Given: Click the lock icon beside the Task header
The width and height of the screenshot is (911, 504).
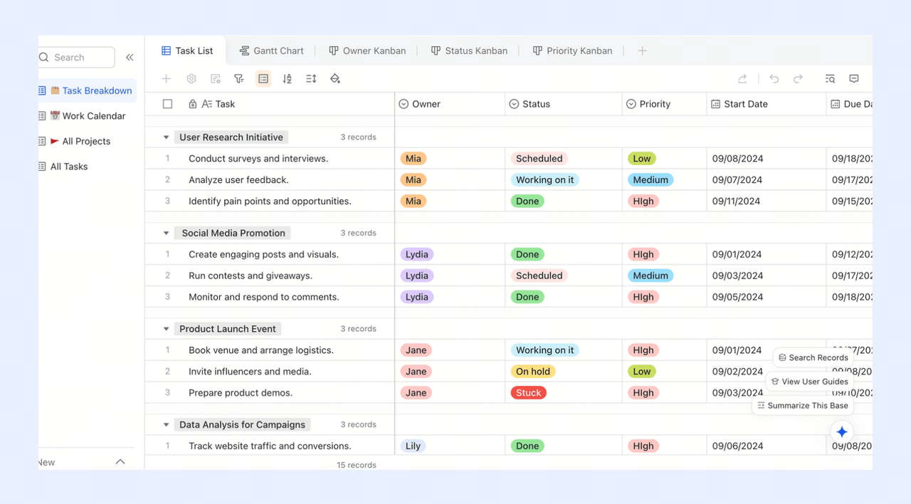Looking at the screenshot, I should tap(193, 104).
